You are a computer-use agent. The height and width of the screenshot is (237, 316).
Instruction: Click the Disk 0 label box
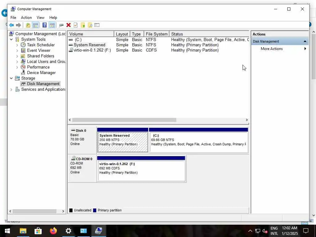point(82,140)
